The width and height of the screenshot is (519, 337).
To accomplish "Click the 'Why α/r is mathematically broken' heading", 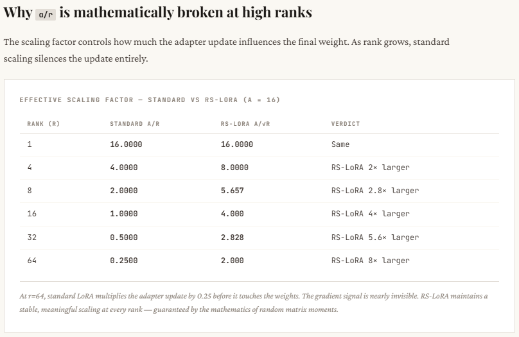I will [x=157, y=13].
